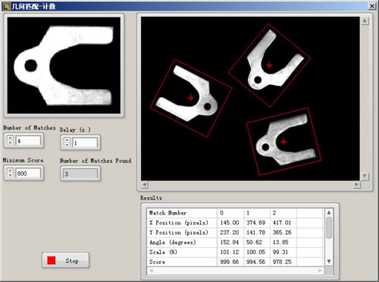
Task: Click the template part image thumbnail
Action: [64, 65]
